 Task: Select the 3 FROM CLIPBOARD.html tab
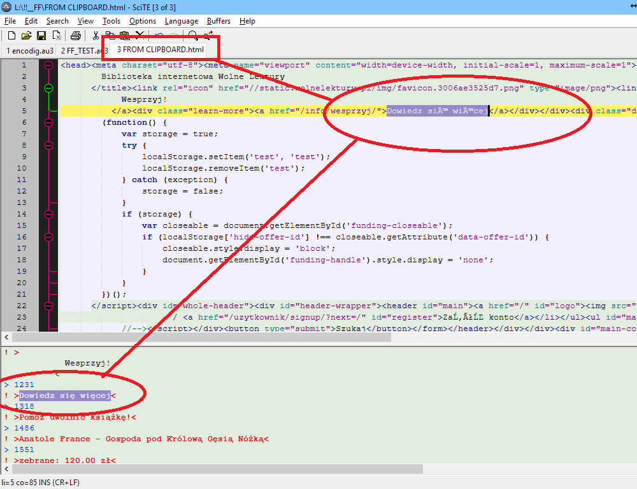point(160,50)
